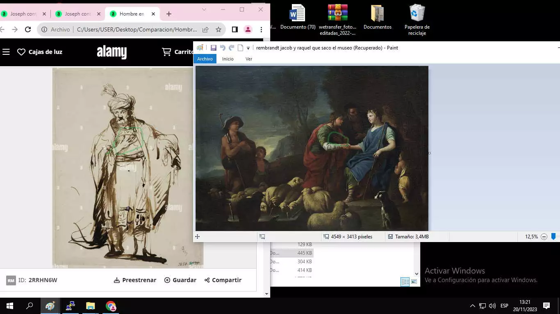Image resolution: width=560 pixels, height=314 pixels.
Task: Click the Rembrandt sketch image on the Alamy page
Action: pos(122,168)
